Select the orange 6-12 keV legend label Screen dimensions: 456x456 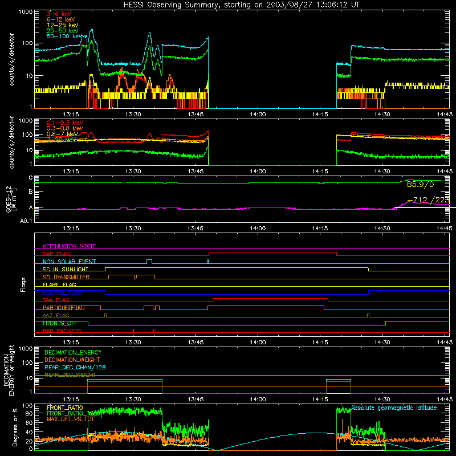(61, 19)
